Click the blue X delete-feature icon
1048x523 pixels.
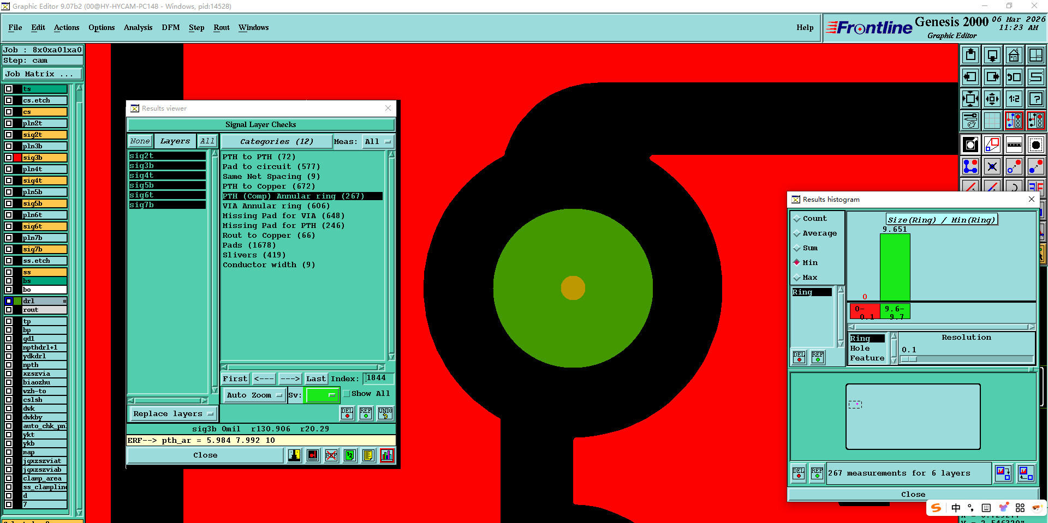point(992,166)
